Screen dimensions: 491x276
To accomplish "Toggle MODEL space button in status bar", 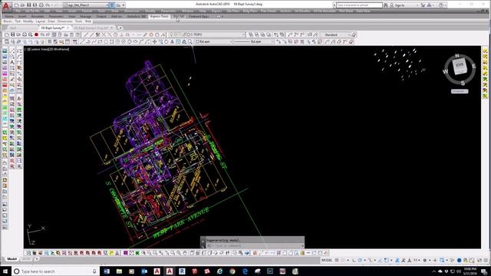I will click(x=327, y=261).
